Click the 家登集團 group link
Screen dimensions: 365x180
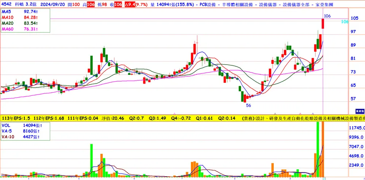[324, 5]
